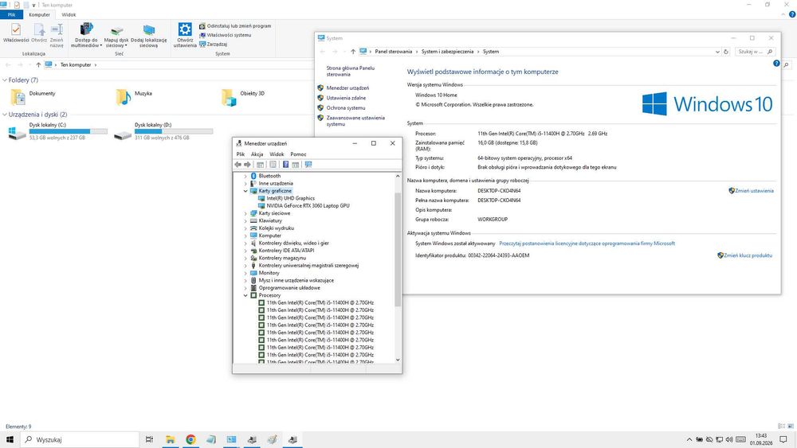This screenshot has height=448, width=797.
Task: Select Dysk lokalny (C:) drive
Action: click(58, 131)
